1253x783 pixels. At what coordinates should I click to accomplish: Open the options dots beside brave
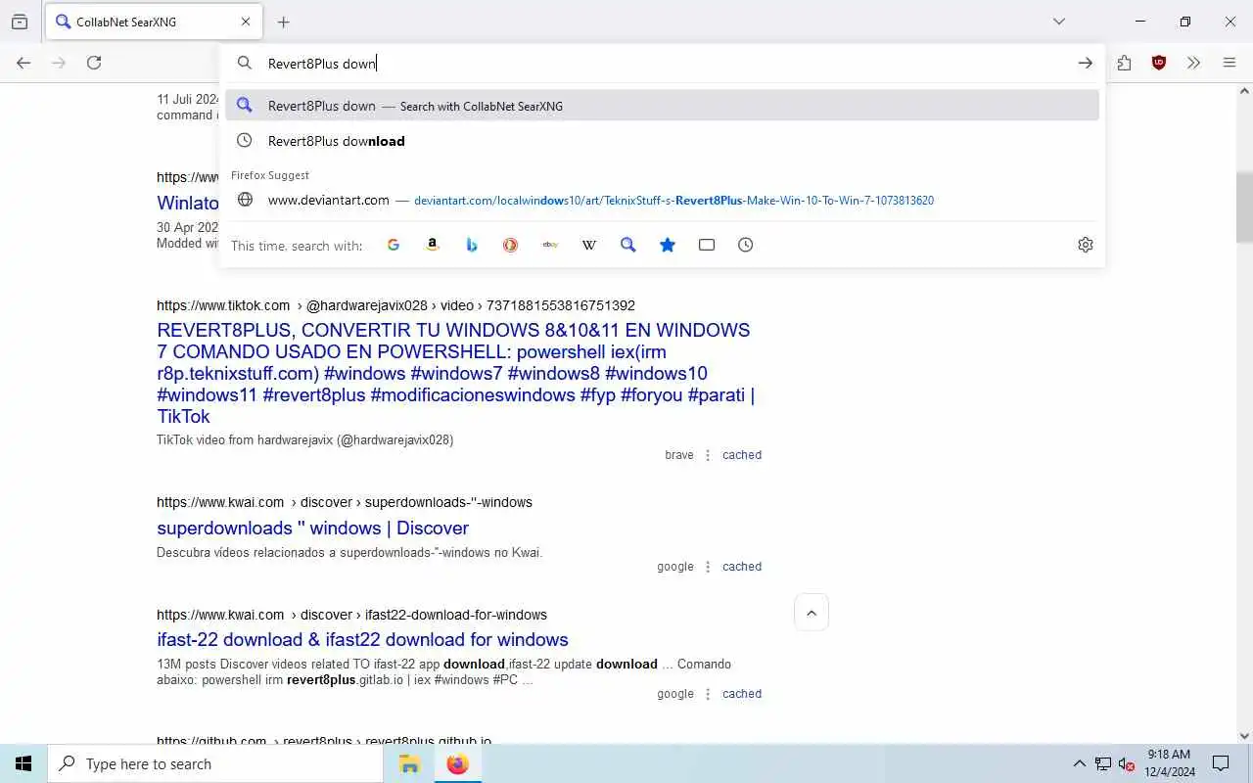point(708,455)
